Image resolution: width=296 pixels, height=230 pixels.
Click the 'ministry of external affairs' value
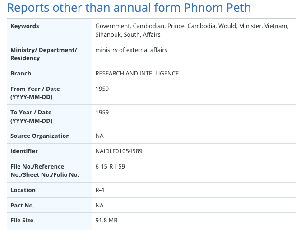coord(131,50)
